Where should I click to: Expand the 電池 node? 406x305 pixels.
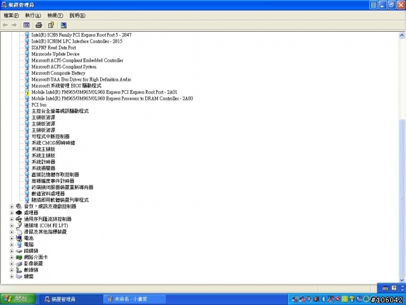coord(11,238)
